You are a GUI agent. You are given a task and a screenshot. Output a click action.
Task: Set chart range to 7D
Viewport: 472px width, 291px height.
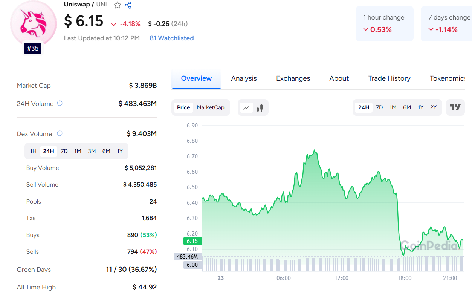click(x=379, y=107)
